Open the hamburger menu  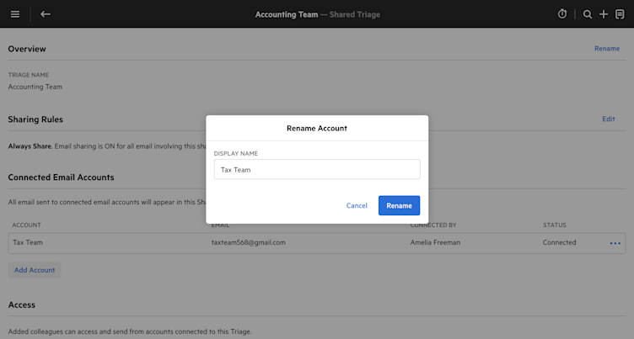15,14
